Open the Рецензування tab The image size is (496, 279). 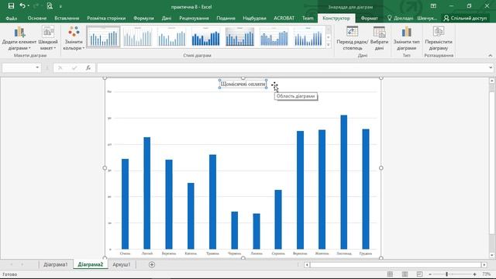[194, 19]
